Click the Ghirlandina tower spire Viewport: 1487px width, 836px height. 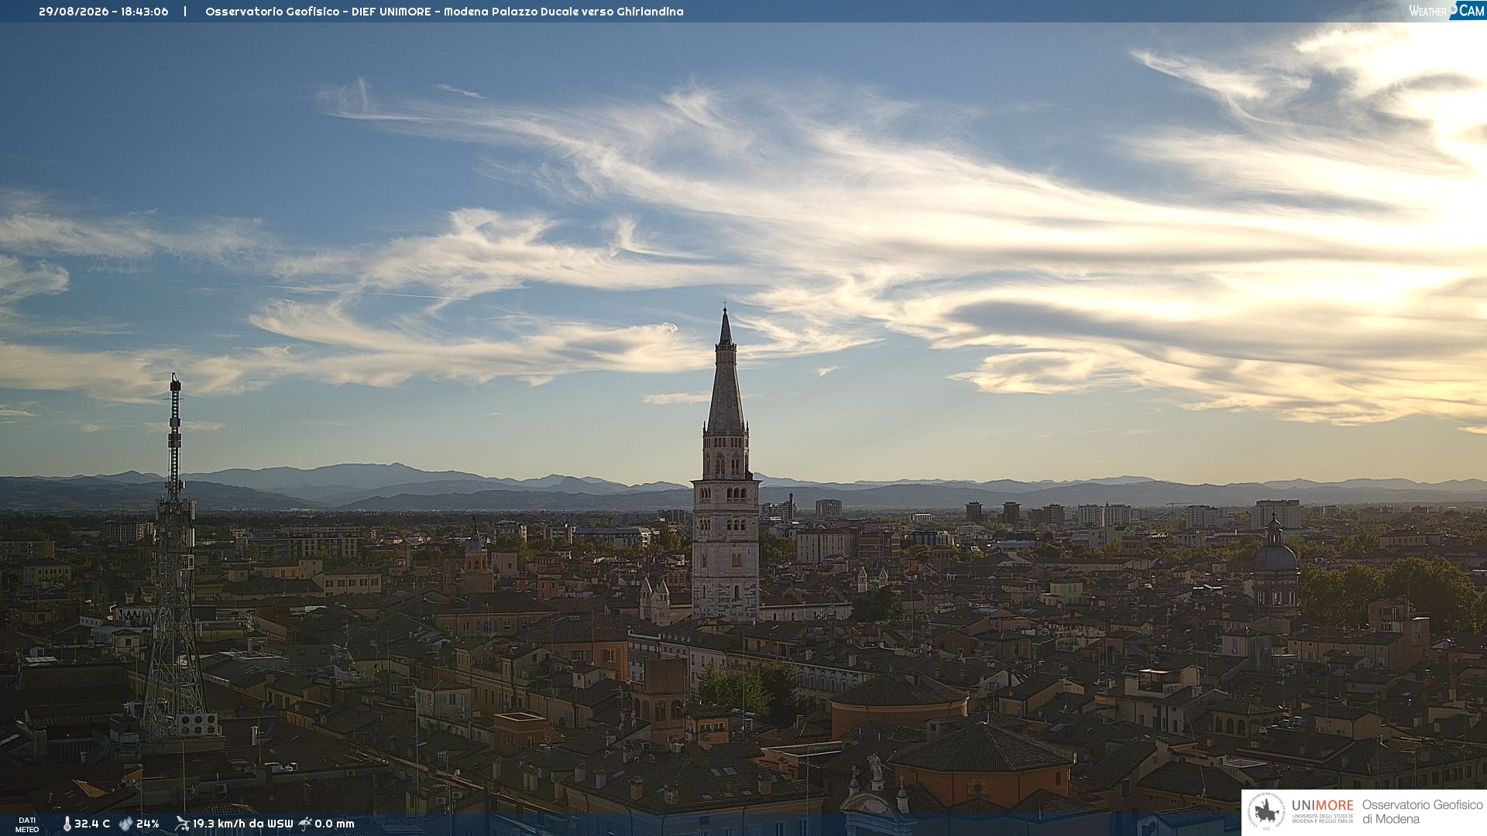(x=726, y=370)
